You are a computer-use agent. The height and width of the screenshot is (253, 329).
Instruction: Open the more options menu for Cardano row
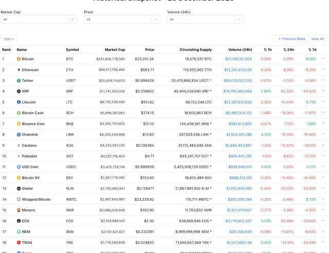(323, 145)
